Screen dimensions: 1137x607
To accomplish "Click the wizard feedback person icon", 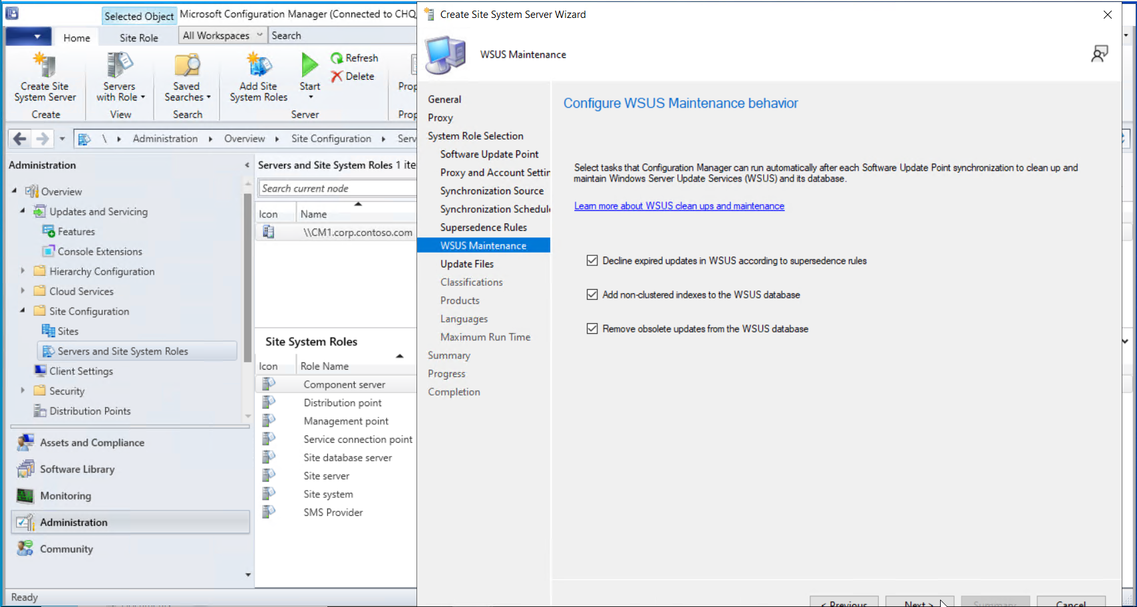I will (1100, 54).
